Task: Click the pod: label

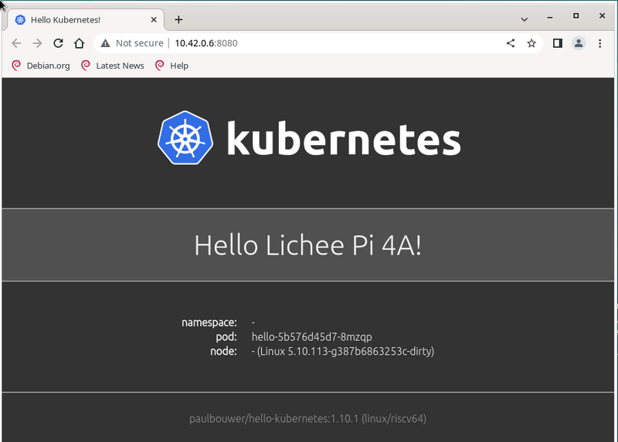Action: [226, 337]
